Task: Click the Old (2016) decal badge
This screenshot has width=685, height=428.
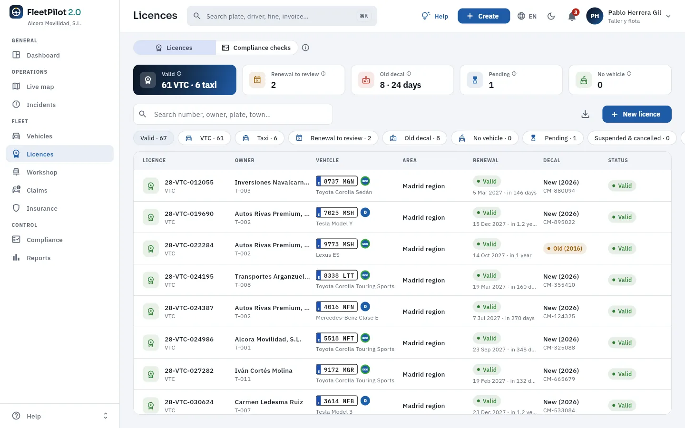Action: coord(565,248)
